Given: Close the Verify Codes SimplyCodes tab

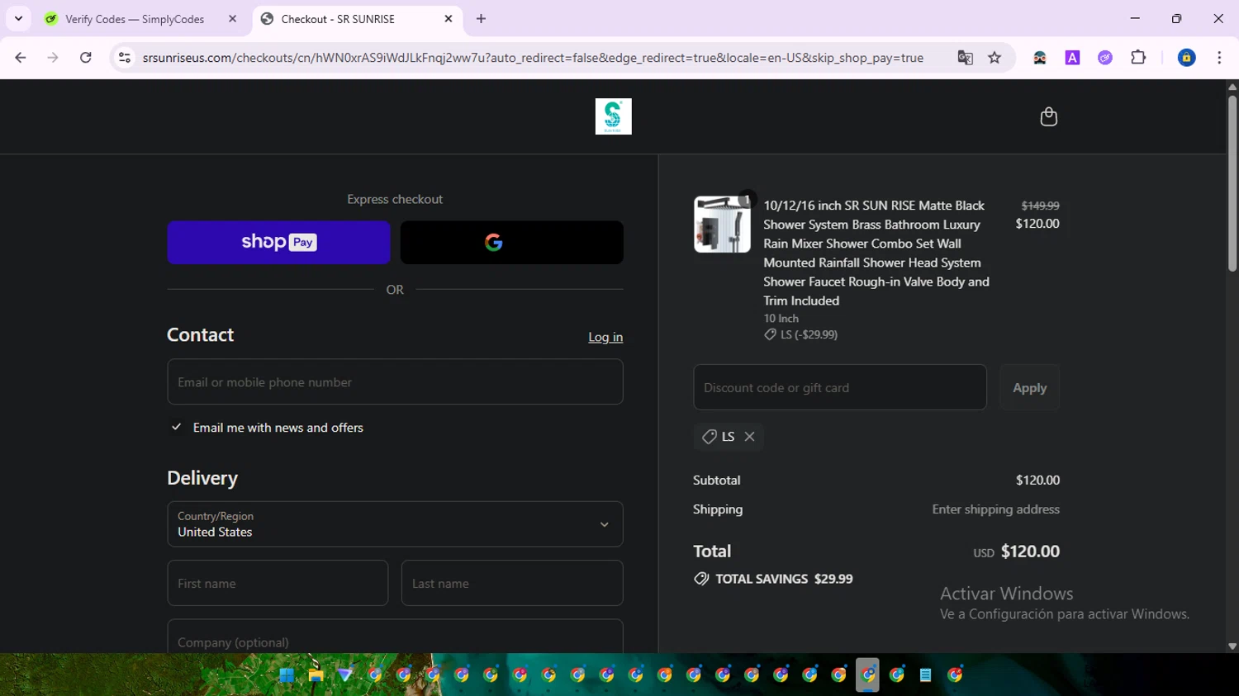Looking at the screenshot, I should 232,19.
